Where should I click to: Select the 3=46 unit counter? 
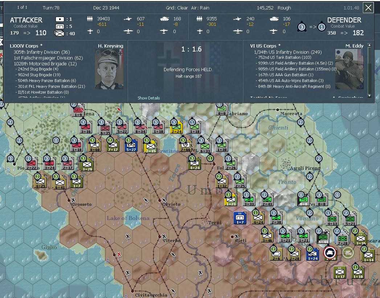pyautogui.click(x=267, y=236)
